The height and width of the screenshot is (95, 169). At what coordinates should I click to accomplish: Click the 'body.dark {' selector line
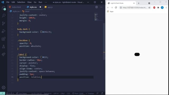[x=24, y=29]
